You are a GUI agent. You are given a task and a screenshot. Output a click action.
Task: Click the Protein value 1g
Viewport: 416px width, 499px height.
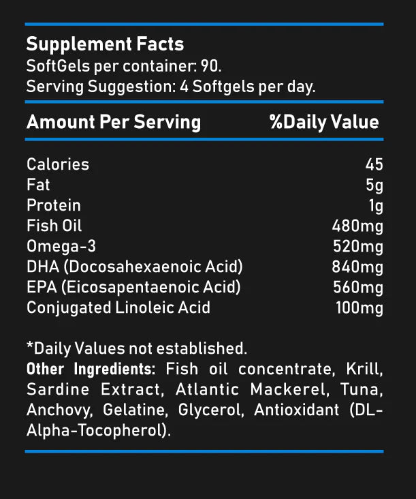coord(376,205)
